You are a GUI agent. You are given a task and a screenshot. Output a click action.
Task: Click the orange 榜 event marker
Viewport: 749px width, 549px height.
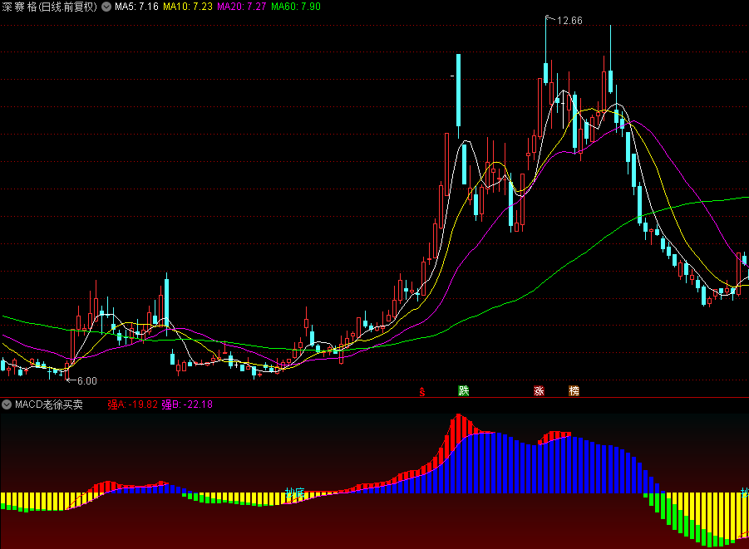tap(574, 391)
